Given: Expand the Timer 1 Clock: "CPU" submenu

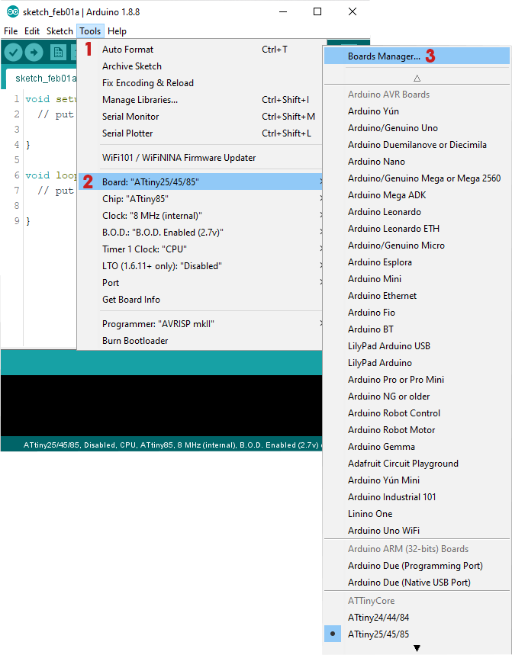Looking at the screenshot, I should [x=200, y=249].
